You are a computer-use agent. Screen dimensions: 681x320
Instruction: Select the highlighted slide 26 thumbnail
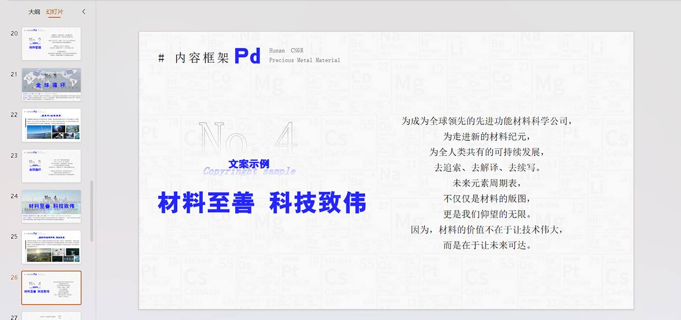coord(51,288)
